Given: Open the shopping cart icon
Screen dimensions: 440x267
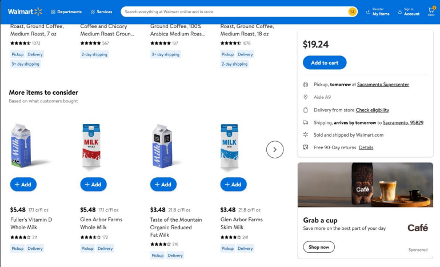Looking at the screenshot, I should tap(431, 10).
